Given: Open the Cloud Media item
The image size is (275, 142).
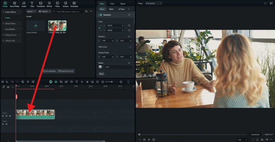Looking at the screenshot, I should pos(12,29).
